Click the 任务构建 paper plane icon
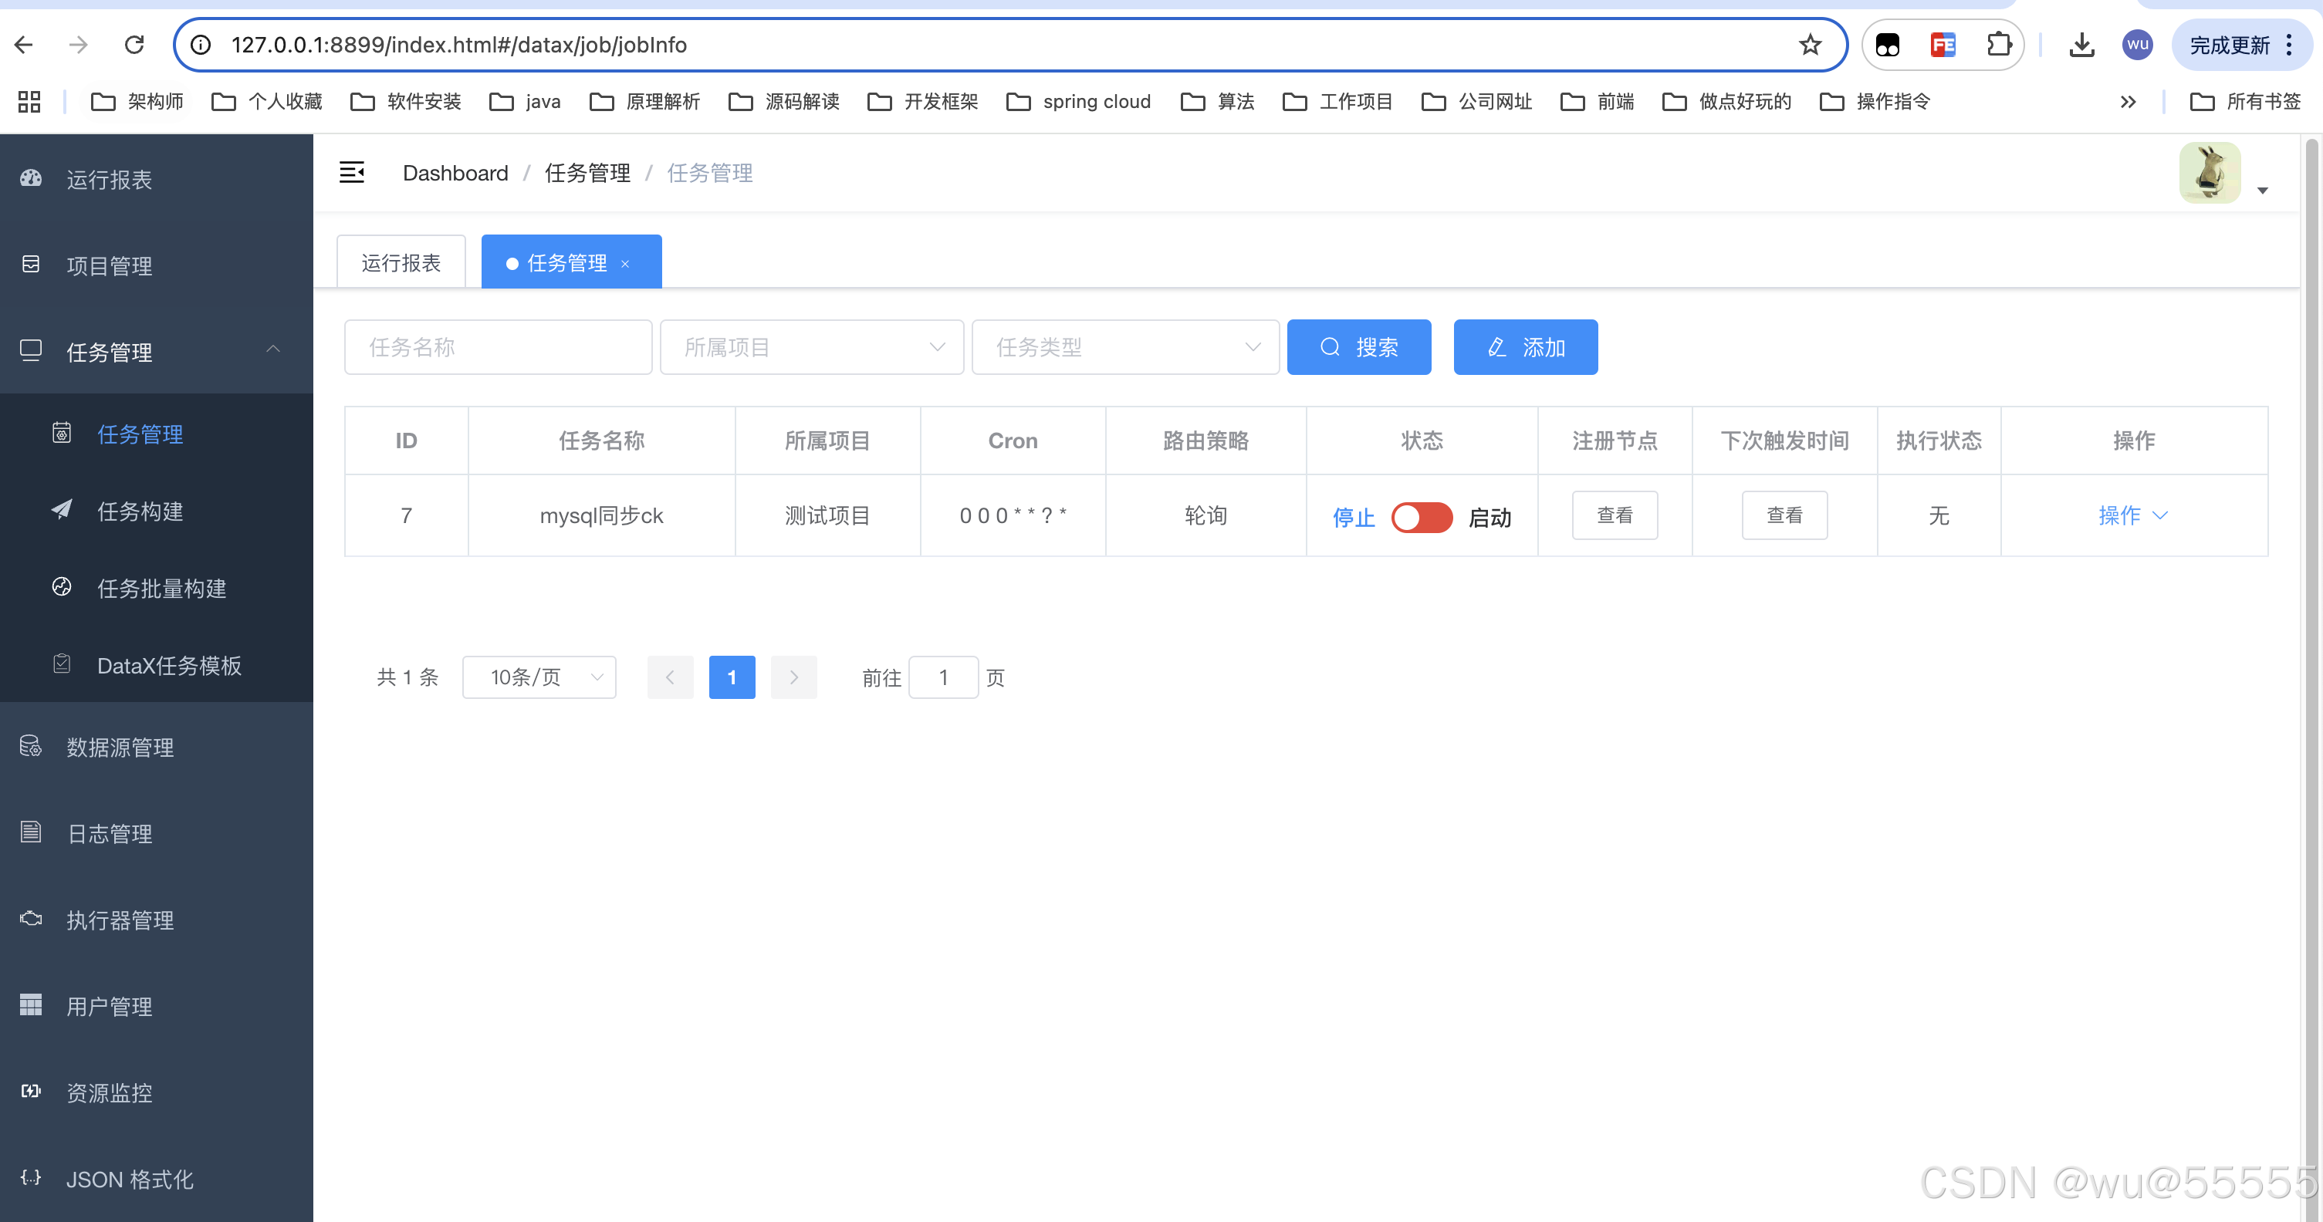2323x1222 pixels. tap(61, 510)
